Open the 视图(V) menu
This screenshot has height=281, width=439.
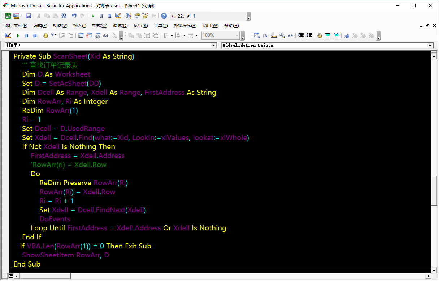click(x=60, y=26)
